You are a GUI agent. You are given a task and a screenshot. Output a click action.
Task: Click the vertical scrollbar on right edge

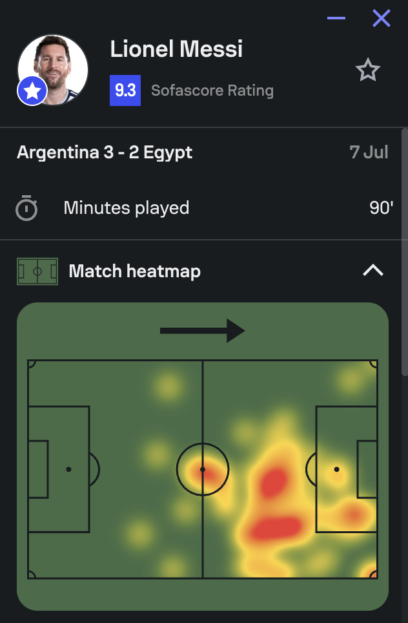tap(404, 252)
